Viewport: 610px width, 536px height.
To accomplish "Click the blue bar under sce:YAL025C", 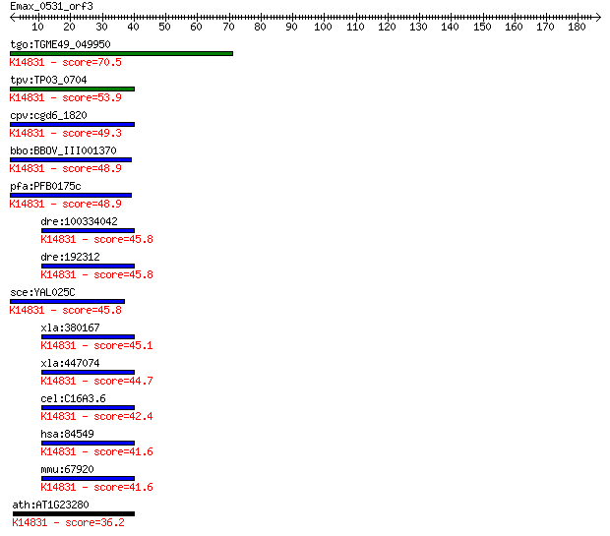I will coord(67,302).
